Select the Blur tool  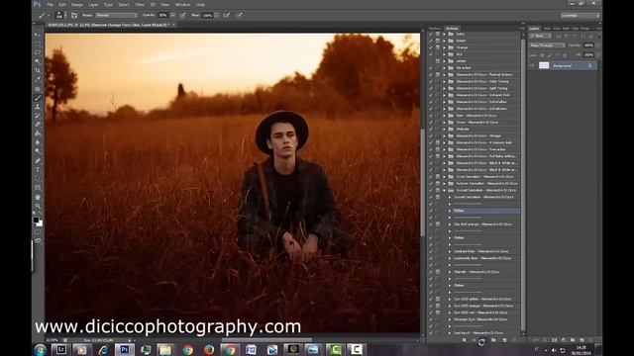pos(38,142)
